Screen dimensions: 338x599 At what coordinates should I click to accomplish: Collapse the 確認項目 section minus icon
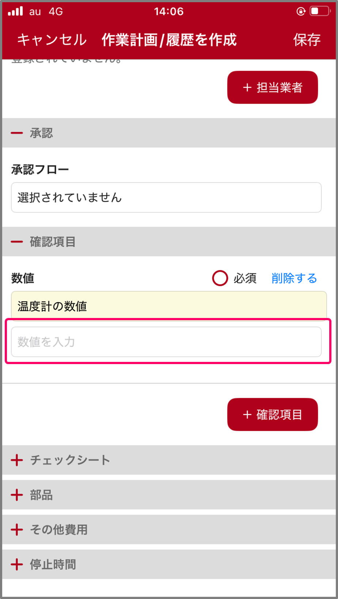pyautogui.click(x=17, y=242)
